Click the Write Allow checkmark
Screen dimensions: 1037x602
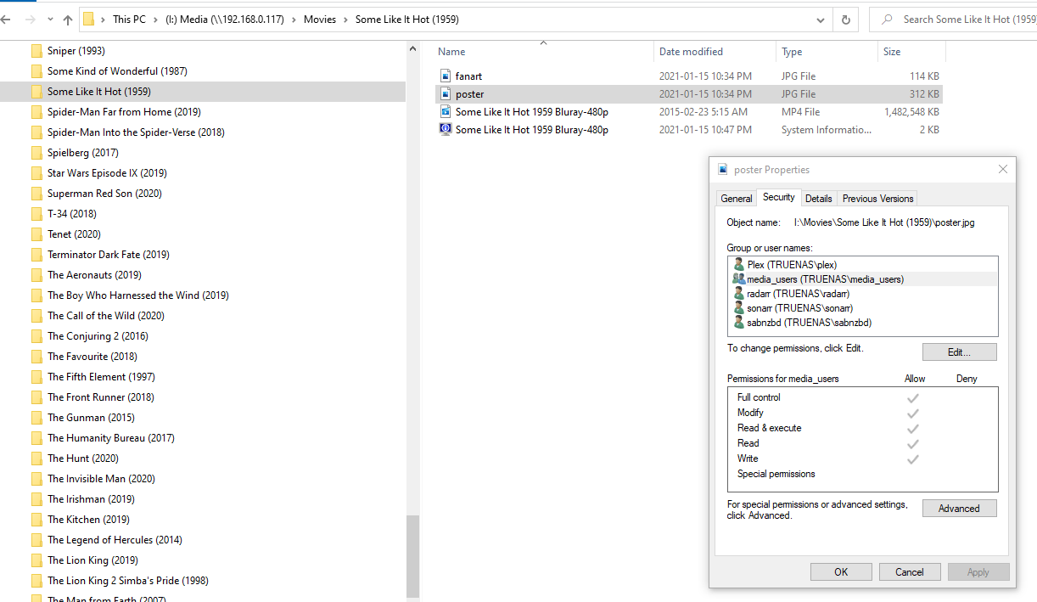(913, 459)
